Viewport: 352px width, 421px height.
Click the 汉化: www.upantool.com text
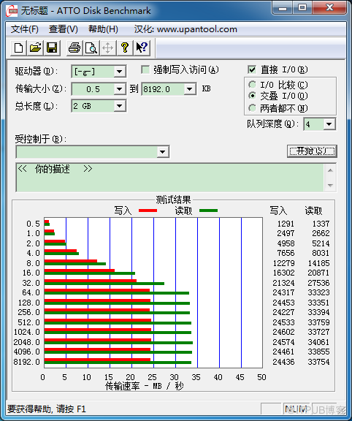(185, 29)
